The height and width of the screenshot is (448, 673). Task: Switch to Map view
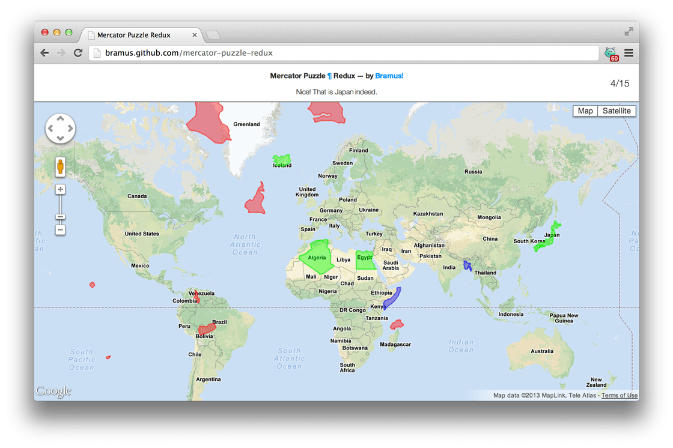pos(585,110)
